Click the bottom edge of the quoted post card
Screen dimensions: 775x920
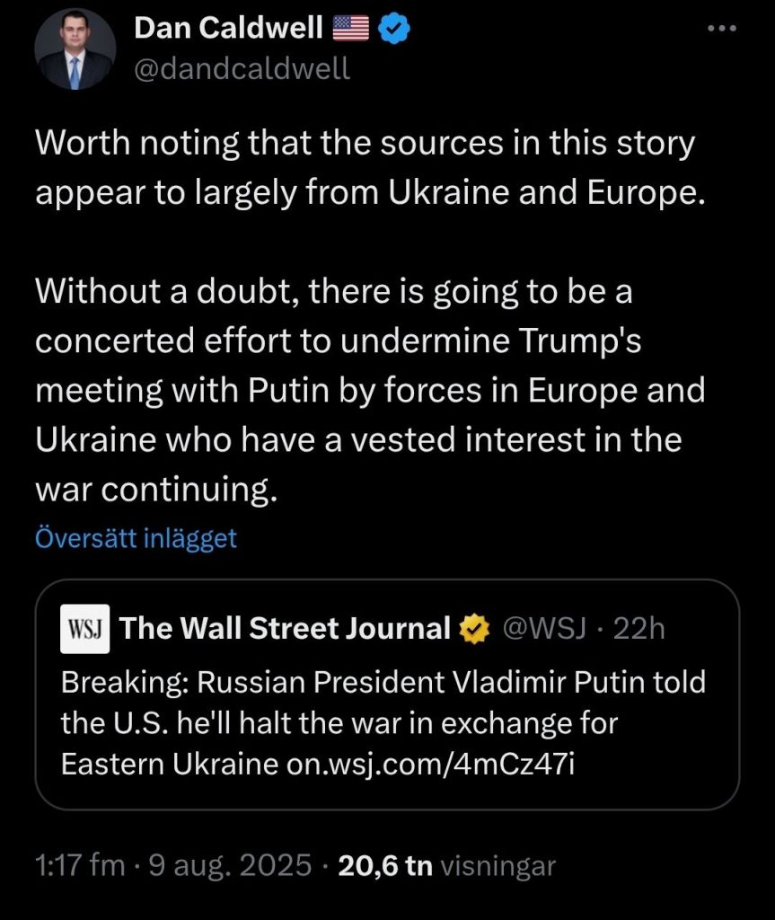tap(387, 809)
